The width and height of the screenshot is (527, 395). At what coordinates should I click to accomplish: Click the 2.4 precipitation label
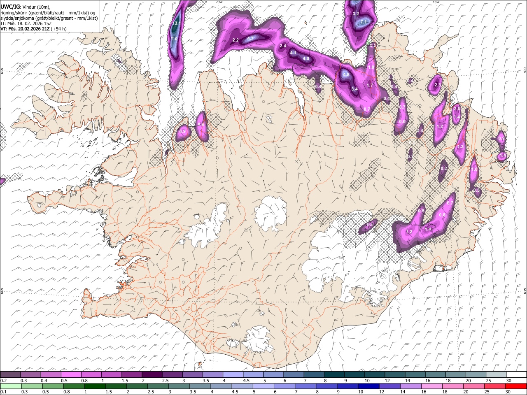coord(282,46)
